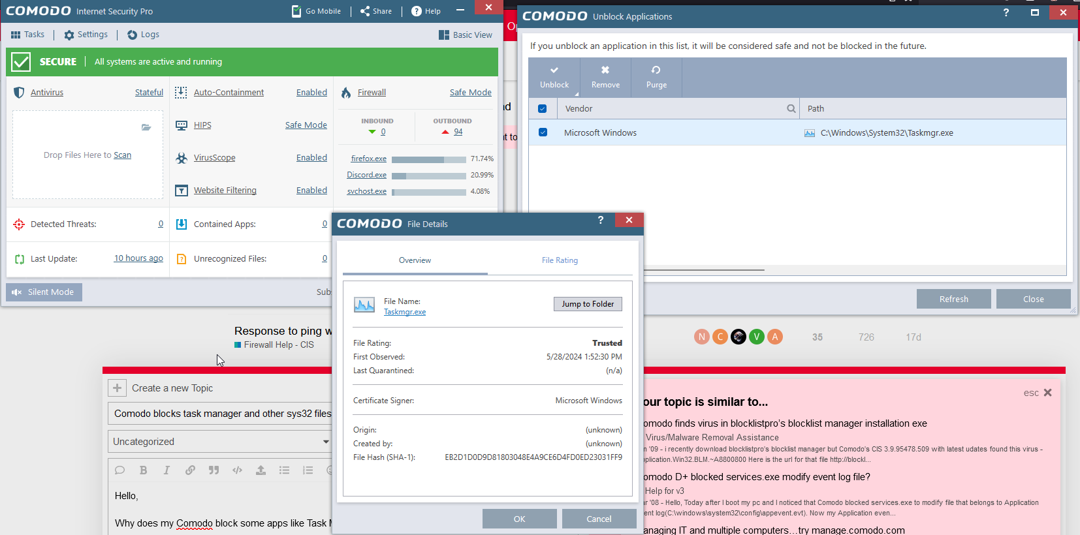This screenshot has width=1080, height=535.
Task: Uncheck the Microsoft Windows row checkbox
Action: [x=543, y=132]
